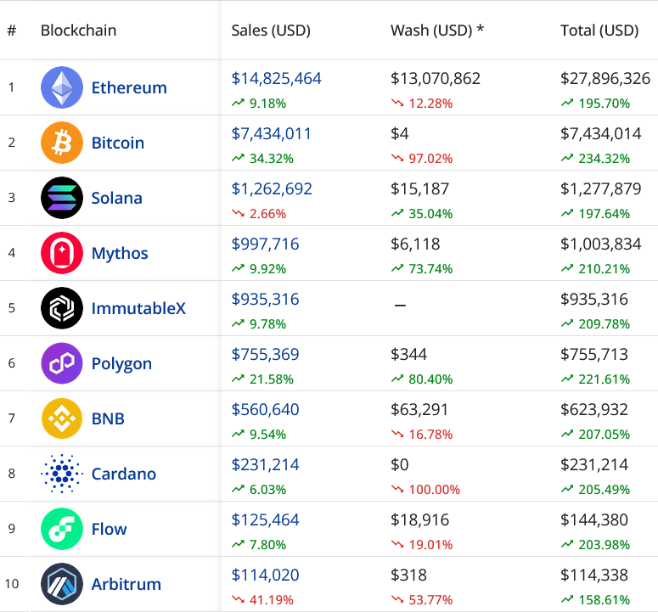
Task: Click the Ethereum logo icon
Action: (x=62, y=87)
